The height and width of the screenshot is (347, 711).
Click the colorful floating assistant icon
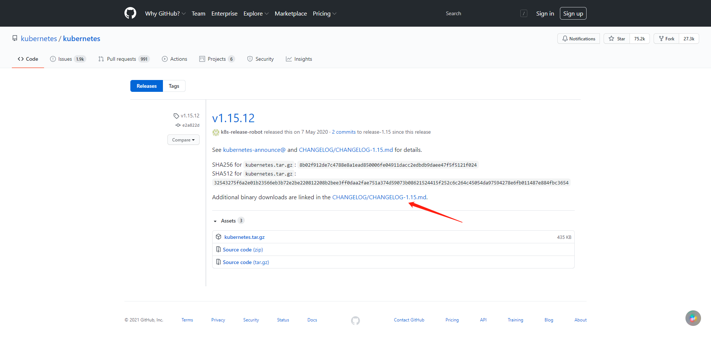pos(693,318)
